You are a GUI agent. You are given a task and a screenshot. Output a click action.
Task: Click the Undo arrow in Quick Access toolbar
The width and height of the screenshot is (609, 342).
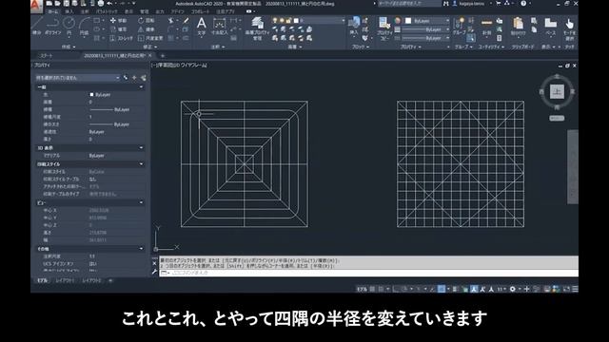[110, 4]
